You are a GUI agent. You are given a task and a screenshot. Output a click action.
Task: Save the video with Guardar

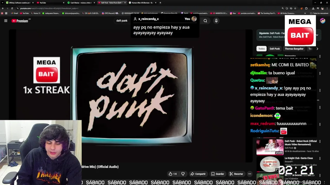tap(218, 174)
